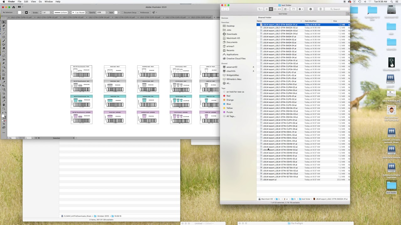Image resolution: width=401 pixels, height=225 pixels.
Task: Open Creative Cloud Files in sidebar
Action: coord(236,58)
